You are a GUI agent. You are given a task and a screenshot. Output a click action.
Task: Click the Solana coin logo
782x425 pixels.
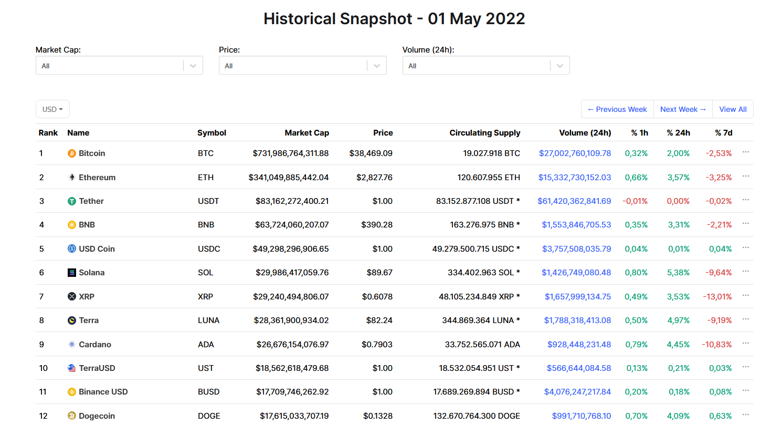click(x=72, y=273)
